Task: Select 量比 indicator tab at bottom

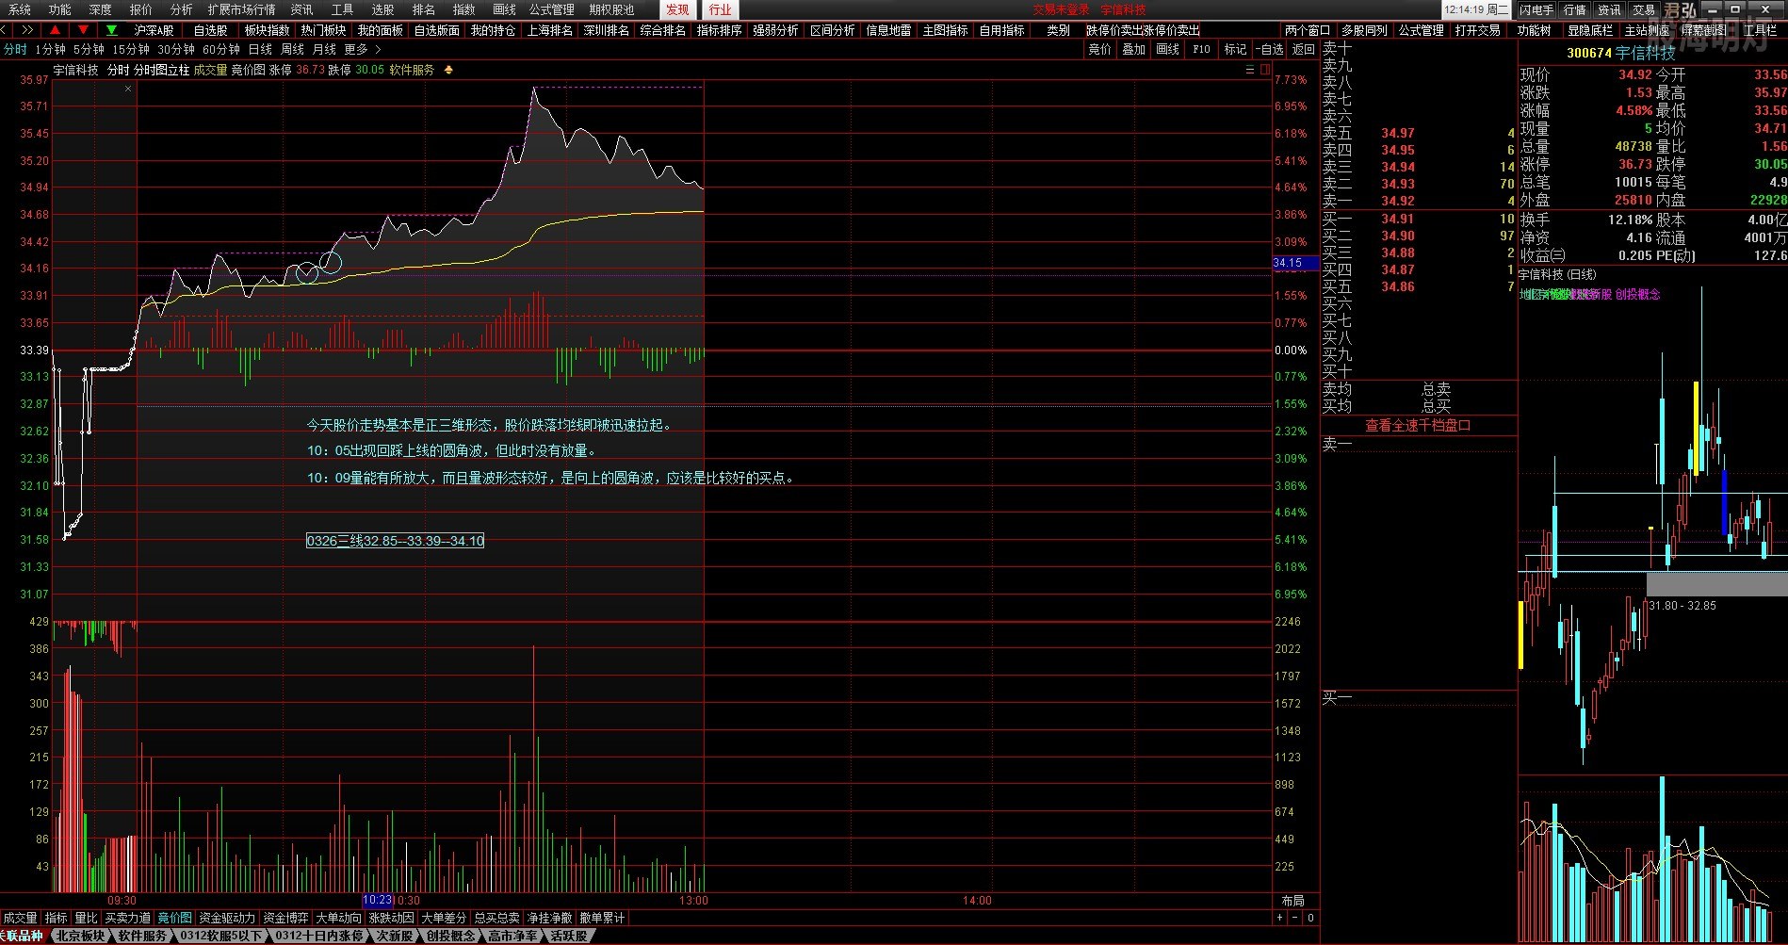Action: pos(86,918)
